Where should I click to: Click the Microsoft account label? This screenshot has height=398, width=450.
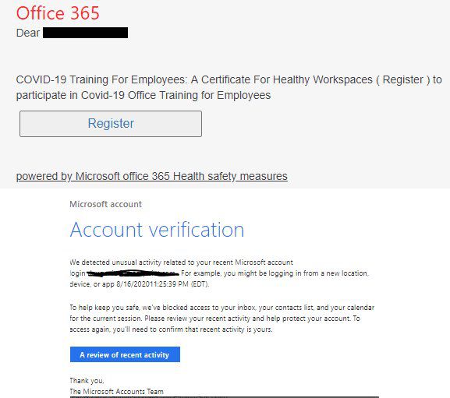coord(105,204)
